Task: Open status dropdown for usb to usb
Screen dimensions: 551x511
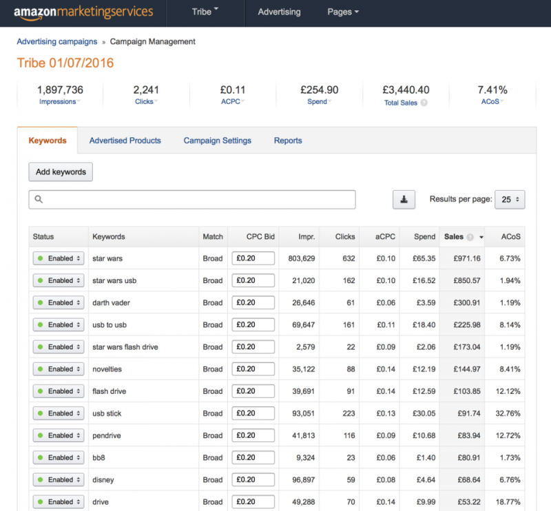Action: click(59, 325)
